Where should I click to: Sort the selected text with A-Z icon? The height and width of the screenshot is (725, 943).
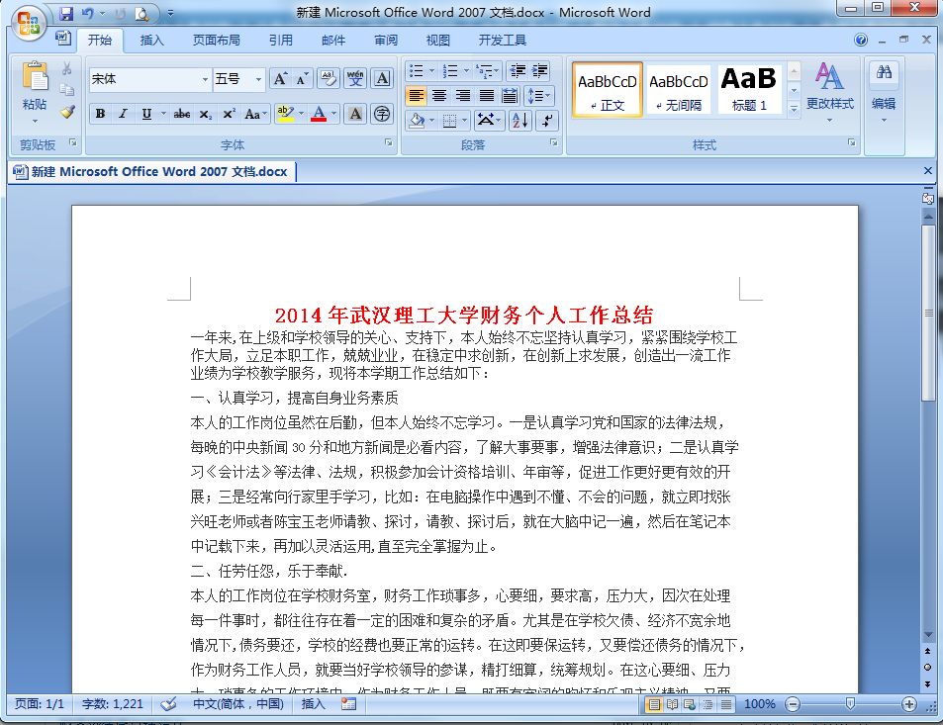(520, 121)
